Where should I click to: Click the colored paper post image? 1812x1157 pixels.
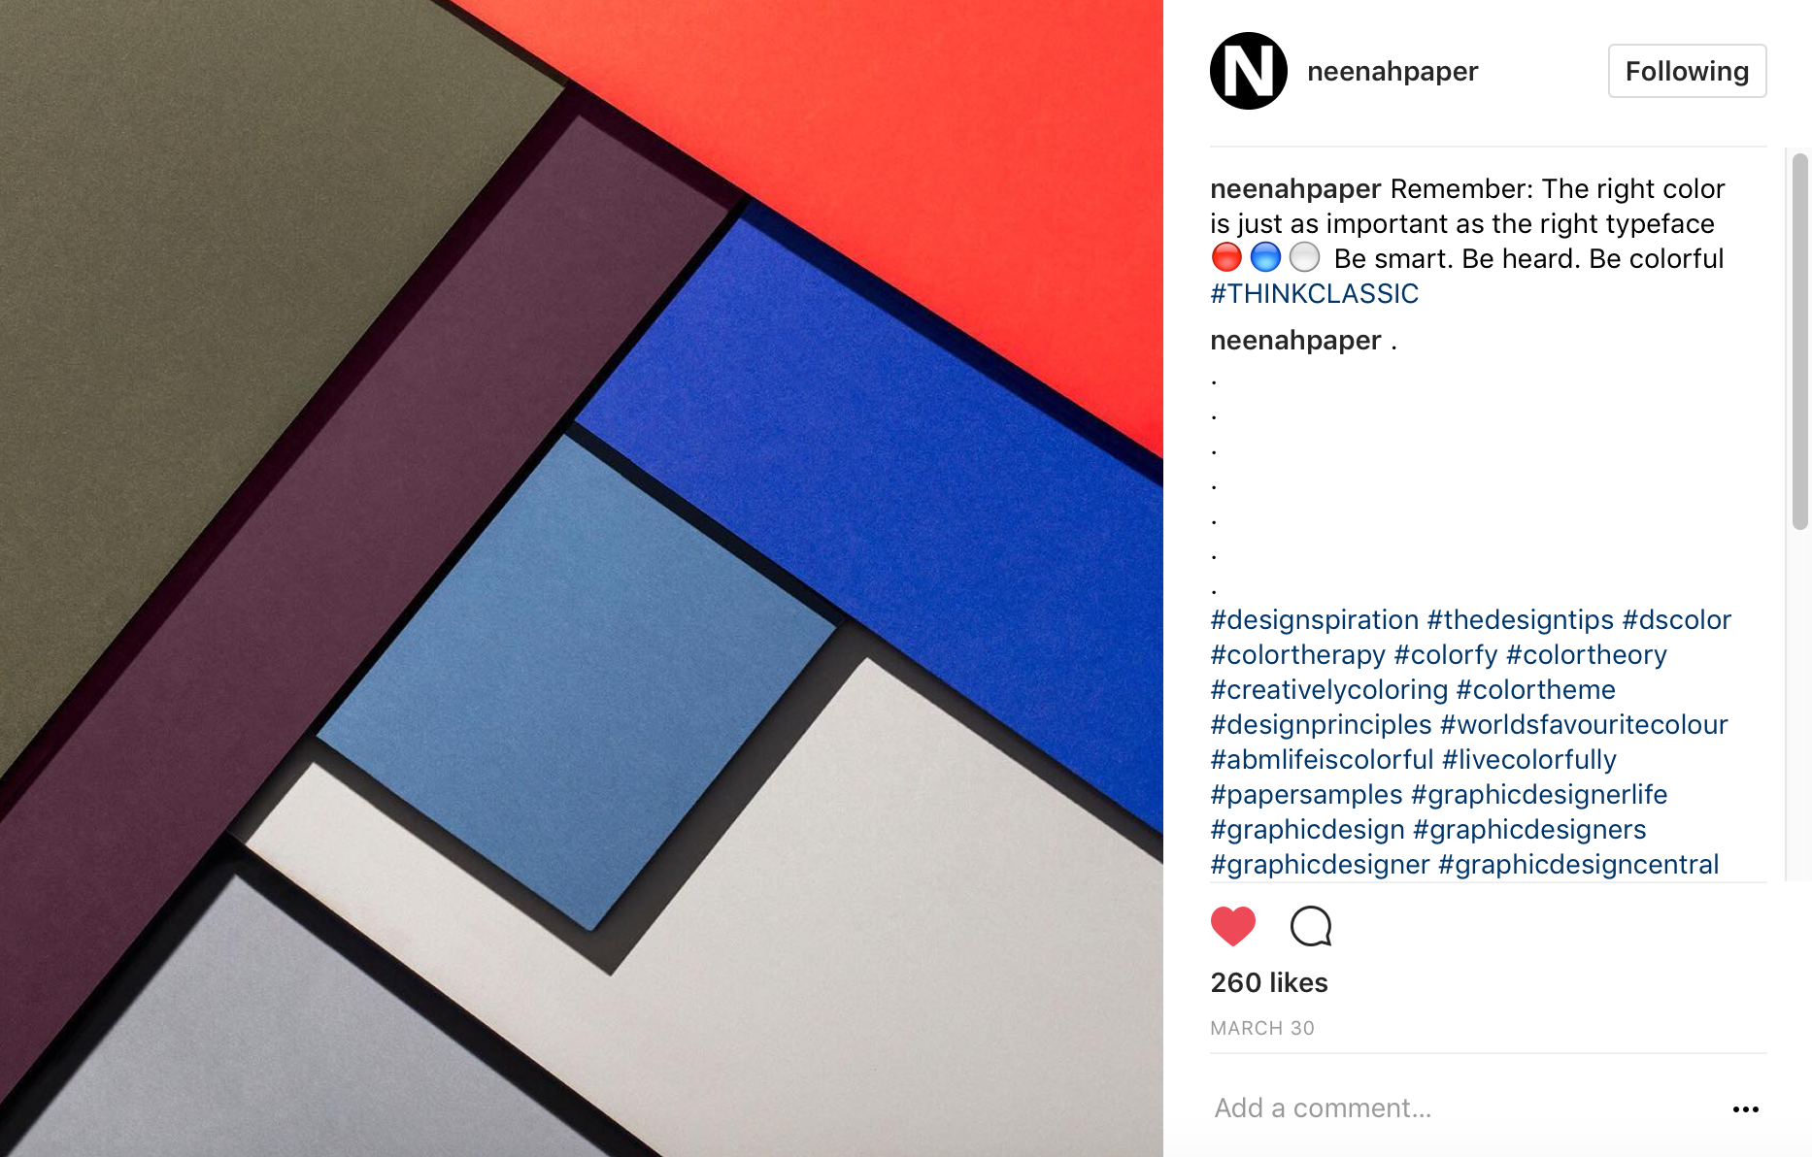(x=582, y=578)
